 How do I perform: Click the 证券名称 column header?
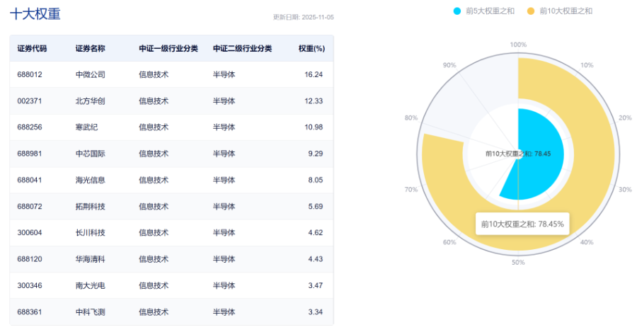(x=90, y=49)
